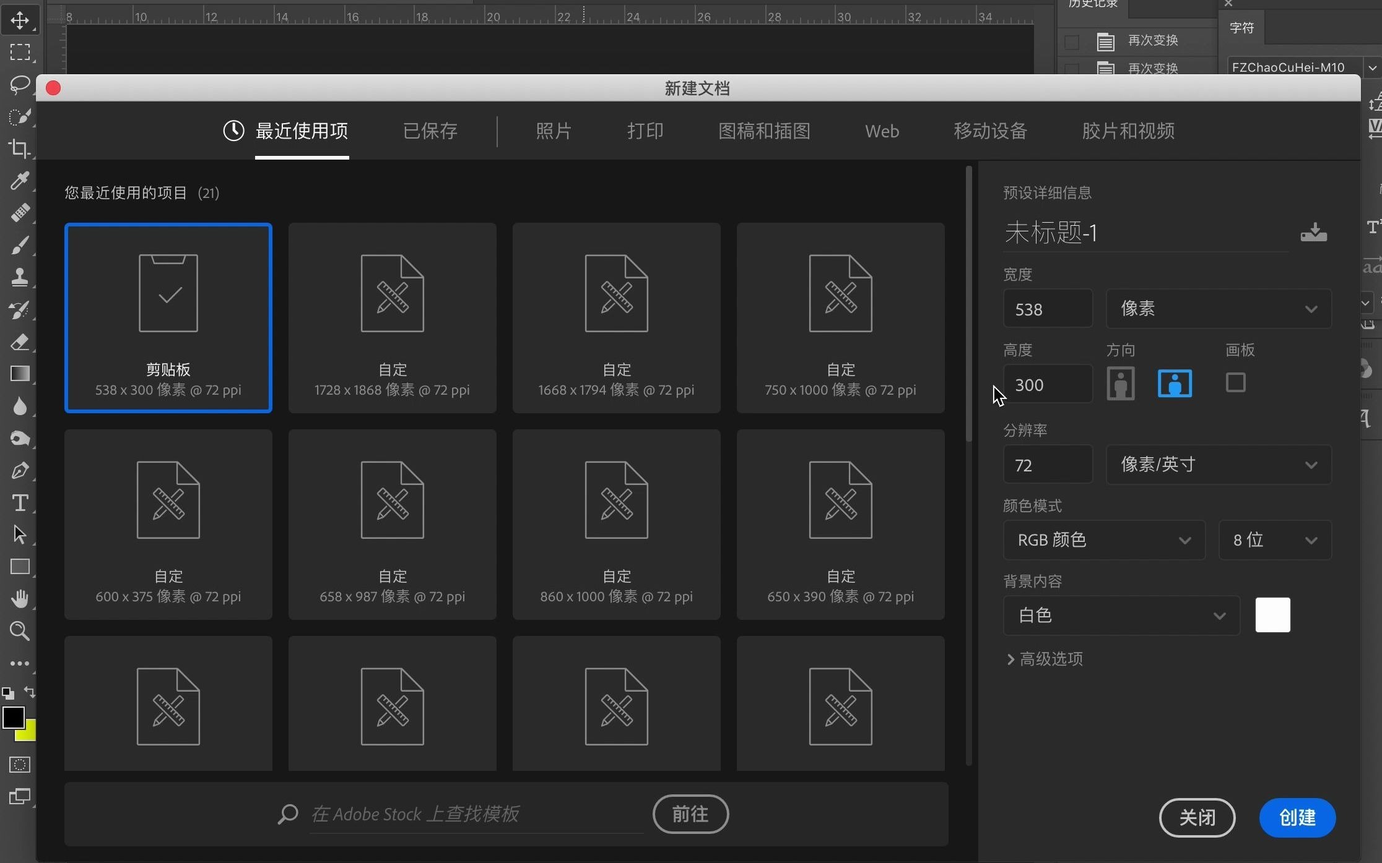Open the background contents dropdown (白色)
Image resolution: width=1382 pixels, height=863 pixels.
click(x=1121, y=616)
